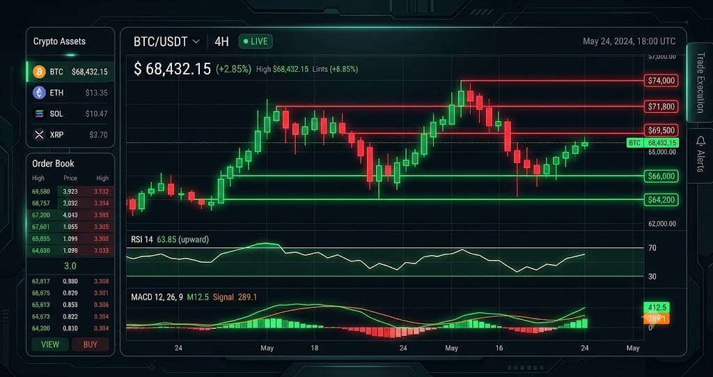The height and width of the screenshot is (377, 713).
Task: Click the SOL $10.47 price value
Action: click(x=96, y=114)
